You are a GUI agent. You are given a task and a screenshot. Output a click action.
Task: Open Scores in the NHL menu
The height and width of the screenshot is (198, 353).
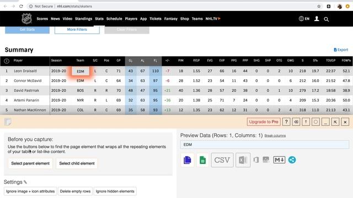[x=42, y=19]
